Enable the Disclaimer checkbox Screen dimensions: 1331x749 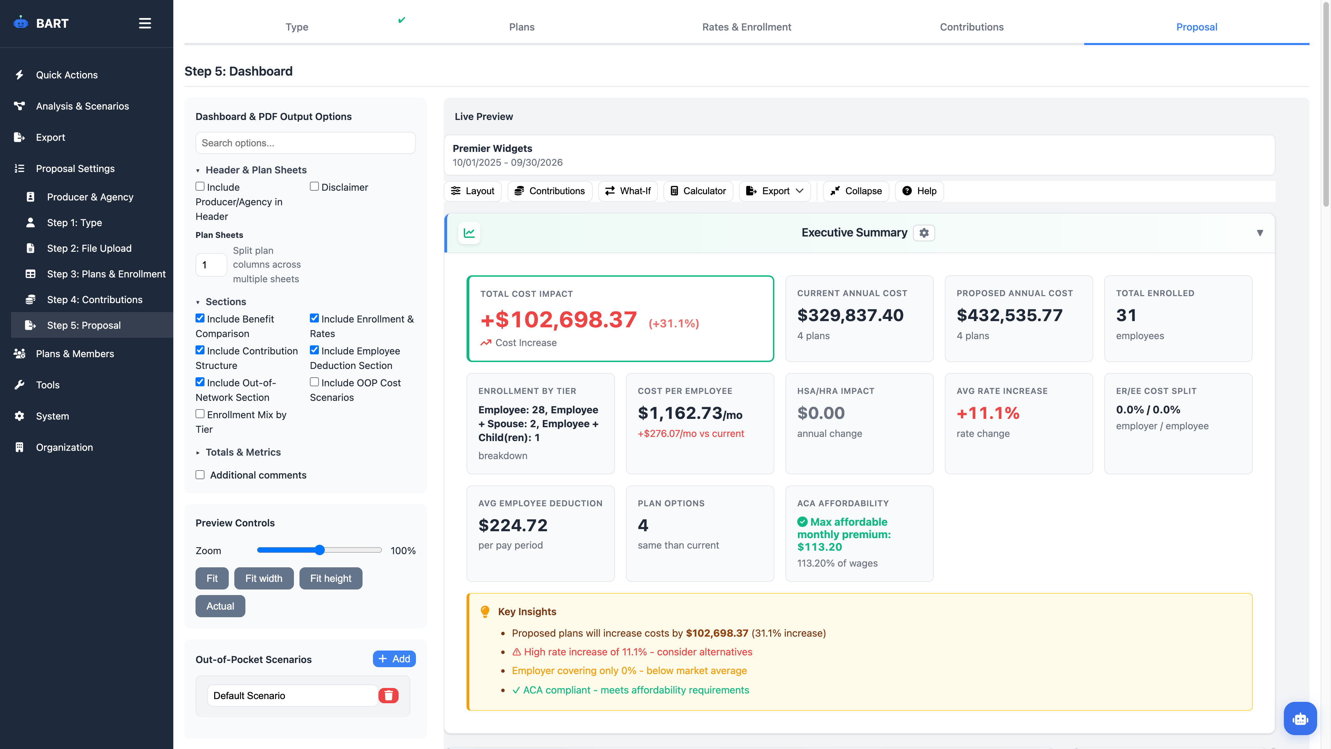pyautogui.click(x=314, y=187)
